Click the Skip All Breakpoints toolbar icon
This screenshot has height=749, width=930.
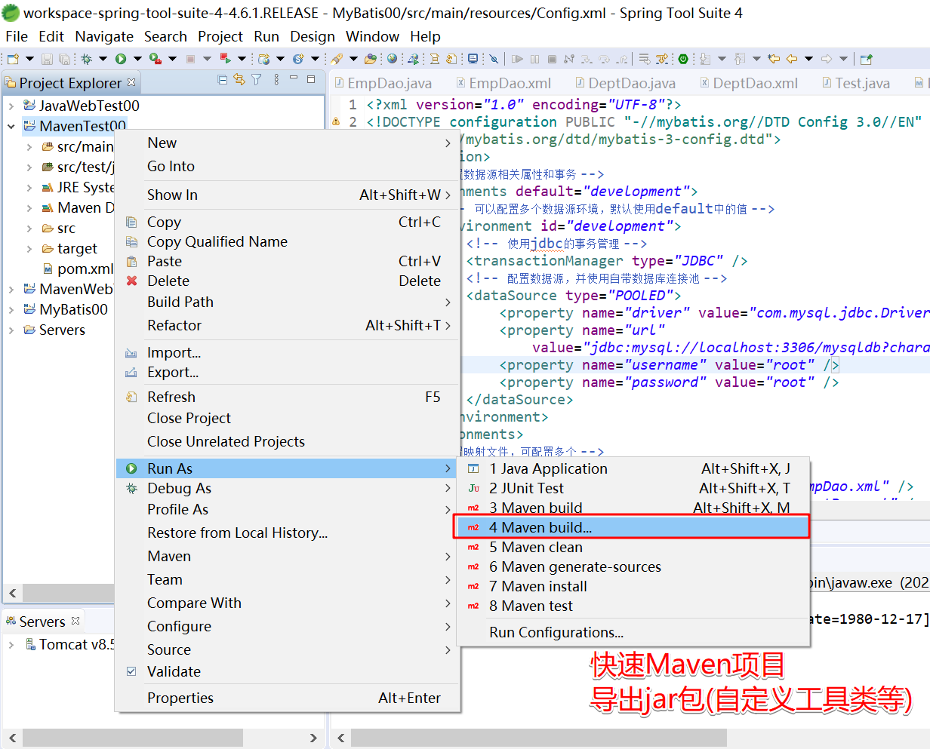click(x=494, y=59)
